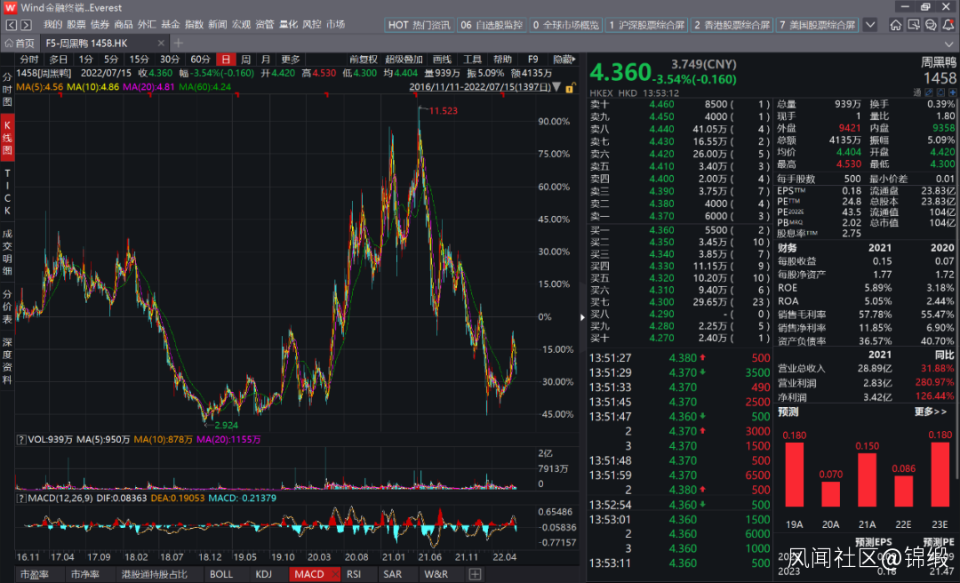Click the lock icon beside date range
960x583 pixels.
pos(570,88)
